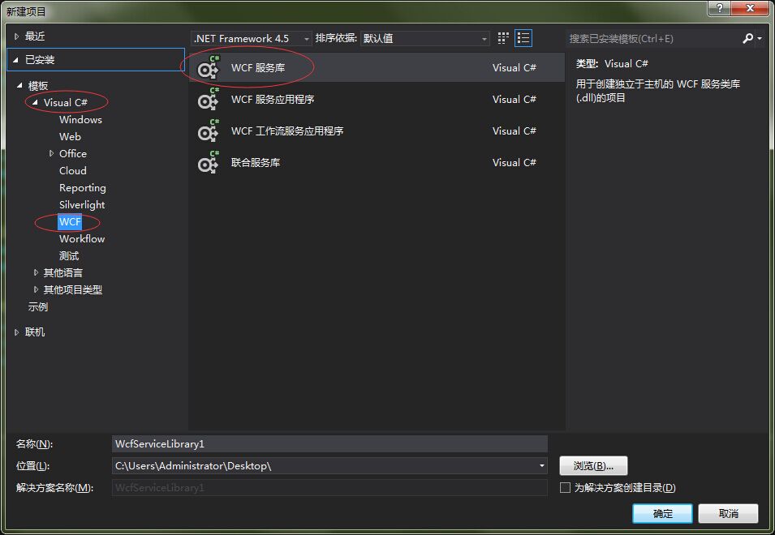Click the 浏览(B)... button

pos(593,465)
